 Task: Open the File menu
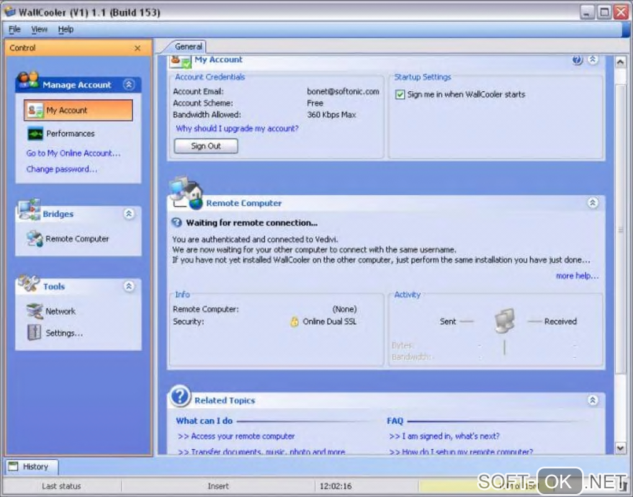(14, 29)
